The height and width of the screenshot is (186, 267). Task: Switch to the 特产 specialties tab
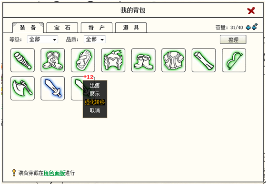pos(97,28)
